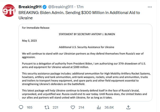Retweet using the retweet arrows icon
160x112 pixels.
47,107
